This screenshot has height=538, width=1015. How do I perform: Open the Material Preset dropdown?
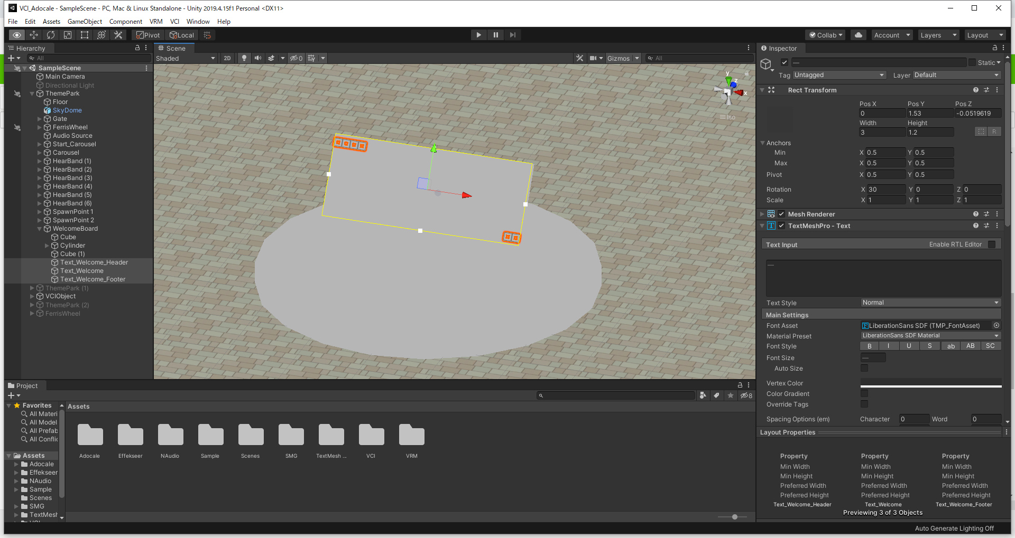tap(930, 336)
